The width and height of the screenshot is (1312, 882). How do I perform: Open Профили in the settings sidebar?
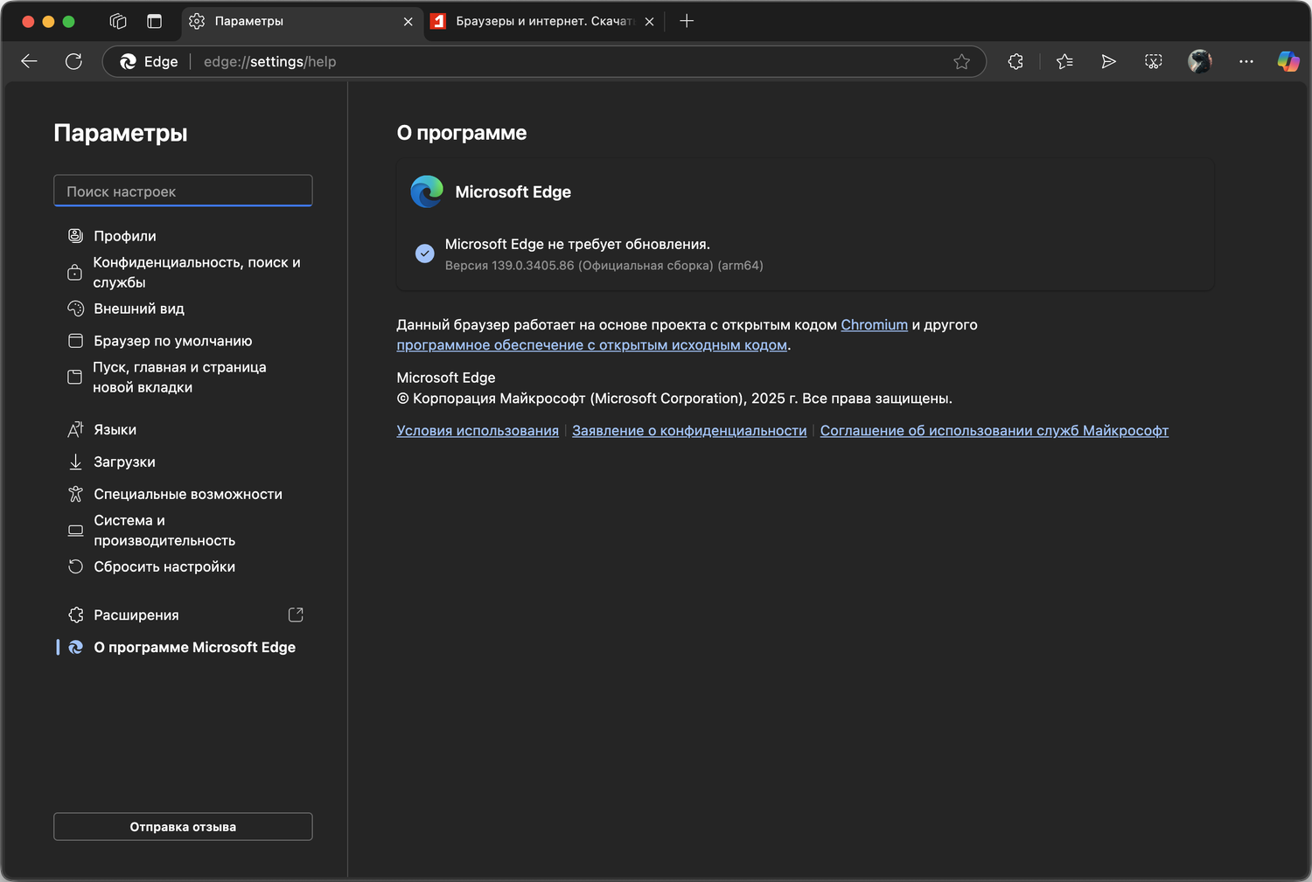125,236
